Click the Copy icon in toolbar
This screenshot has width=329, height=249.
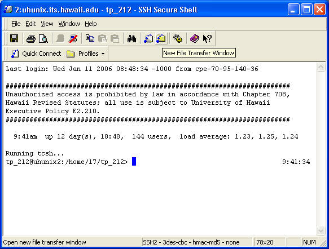pos(90,38)
